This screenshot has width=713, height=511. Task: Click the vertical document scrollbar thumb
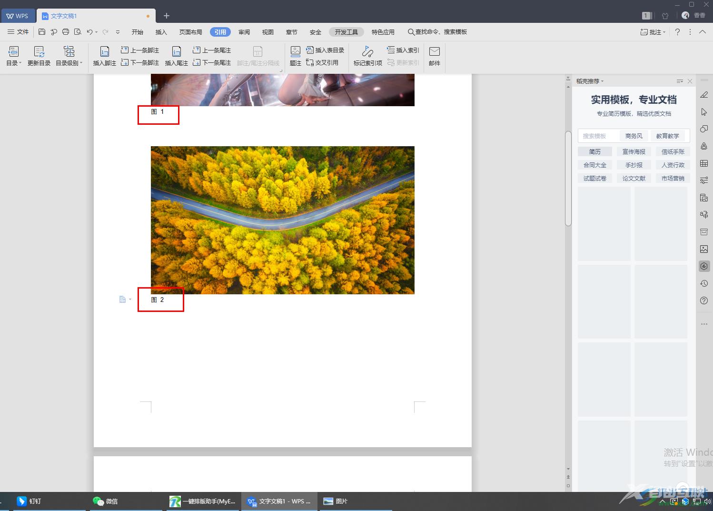568,178
